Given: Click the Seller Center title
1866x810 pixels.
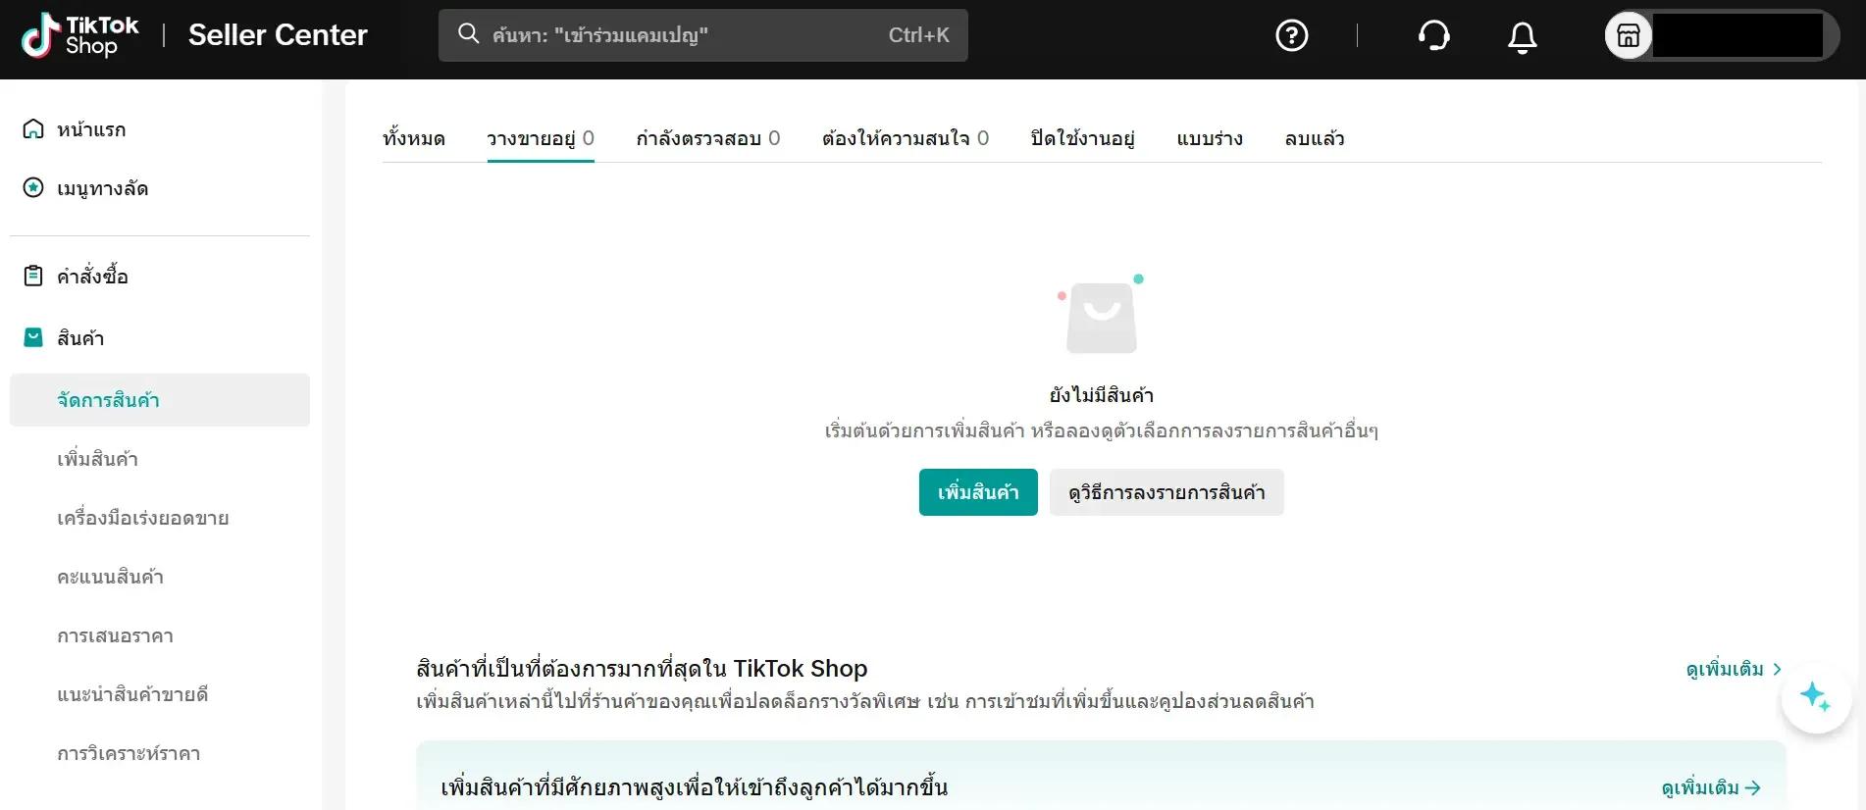Looking at the screenshot, I should (278, 35).
